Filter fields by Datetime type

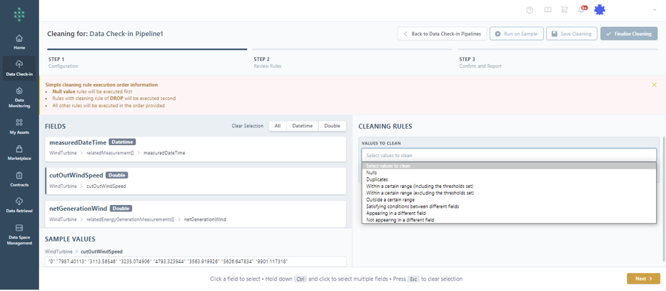coord(302,126)
